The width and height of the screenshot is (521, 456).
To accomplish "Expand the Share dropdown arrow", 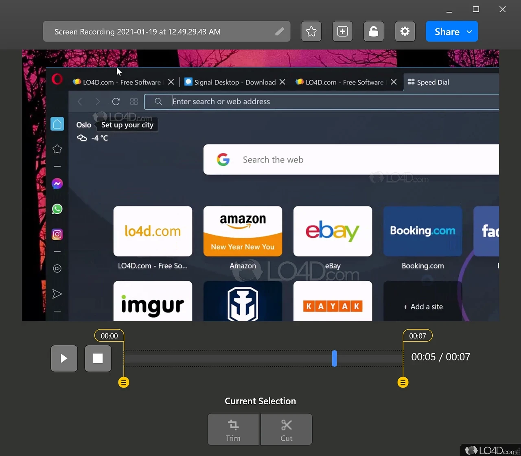I will [469, 32].
